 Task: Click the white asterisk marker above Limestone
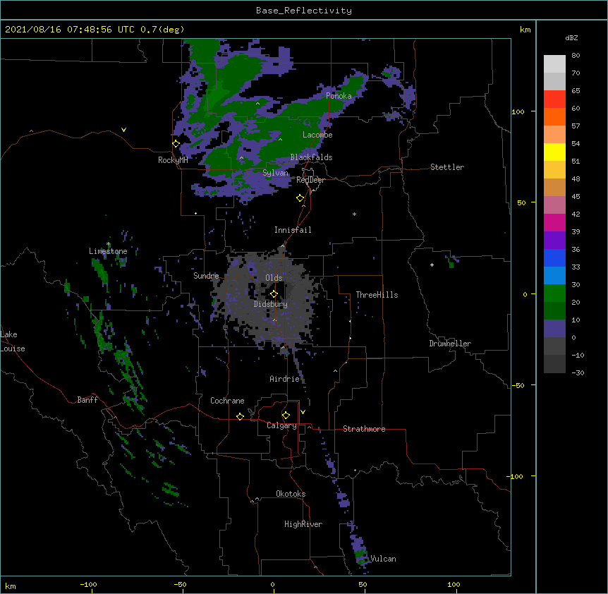click(x=108, y=244)
